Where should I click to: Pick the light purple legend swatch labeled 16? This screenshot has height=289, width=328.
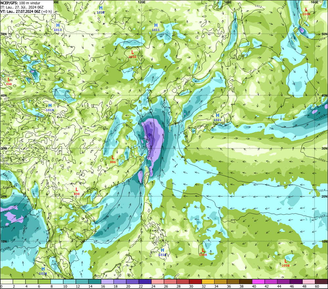point(107,281)
